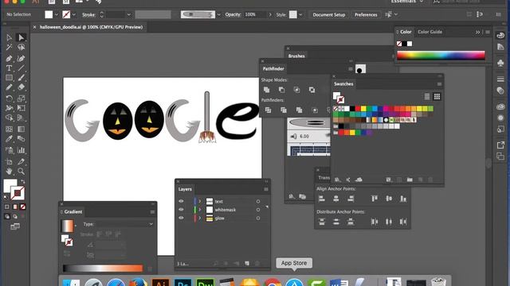Open the fill color dropdown in control bar
This screenshot has width=510, height=286.
tap(57, 14)
